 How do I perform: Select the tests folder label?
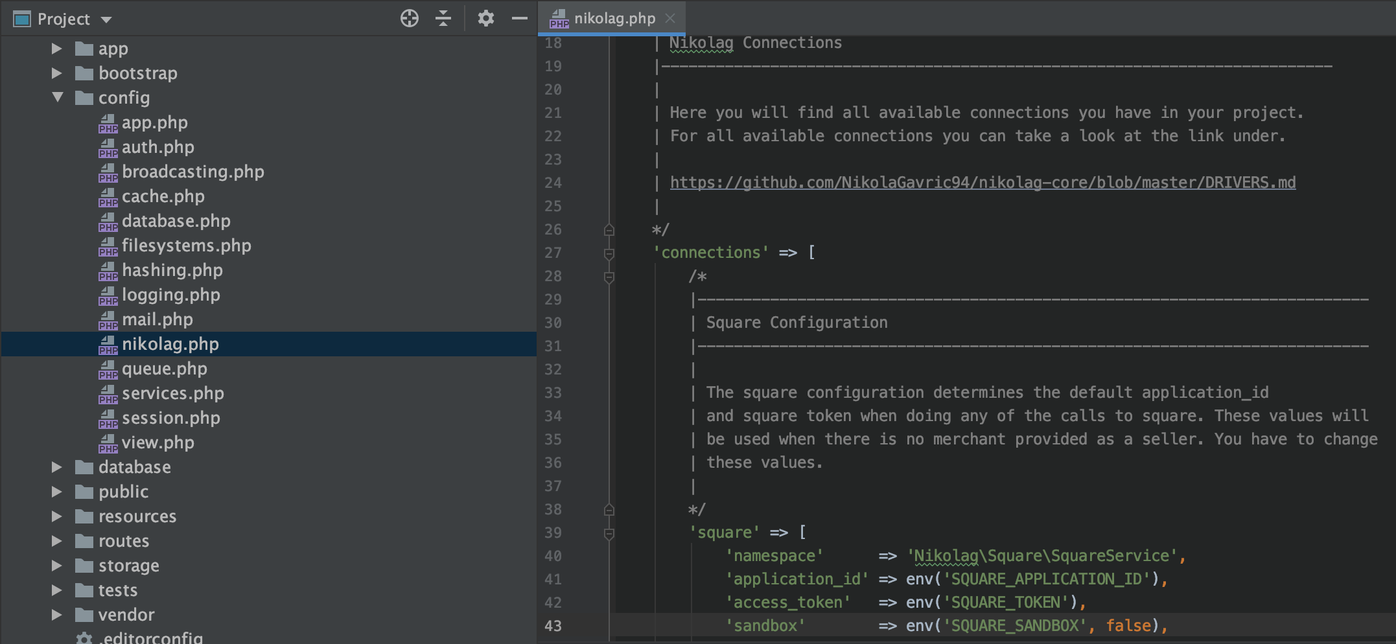(x=118, y=590)
